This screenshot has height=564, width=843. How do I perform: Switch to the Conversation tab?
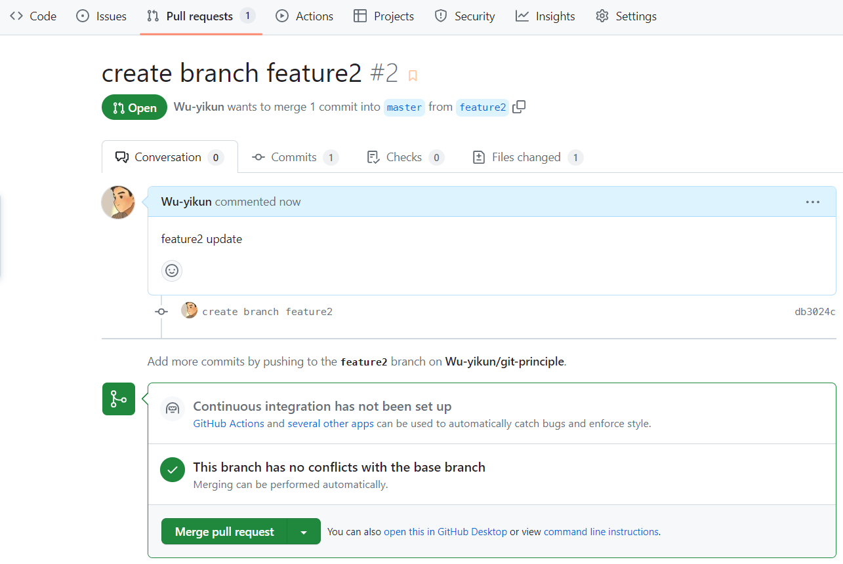(x=170, y=157)
